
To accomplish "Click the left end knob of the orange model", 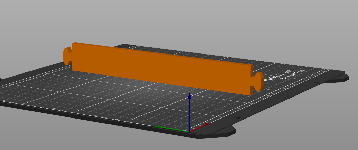I will point(67,56).
